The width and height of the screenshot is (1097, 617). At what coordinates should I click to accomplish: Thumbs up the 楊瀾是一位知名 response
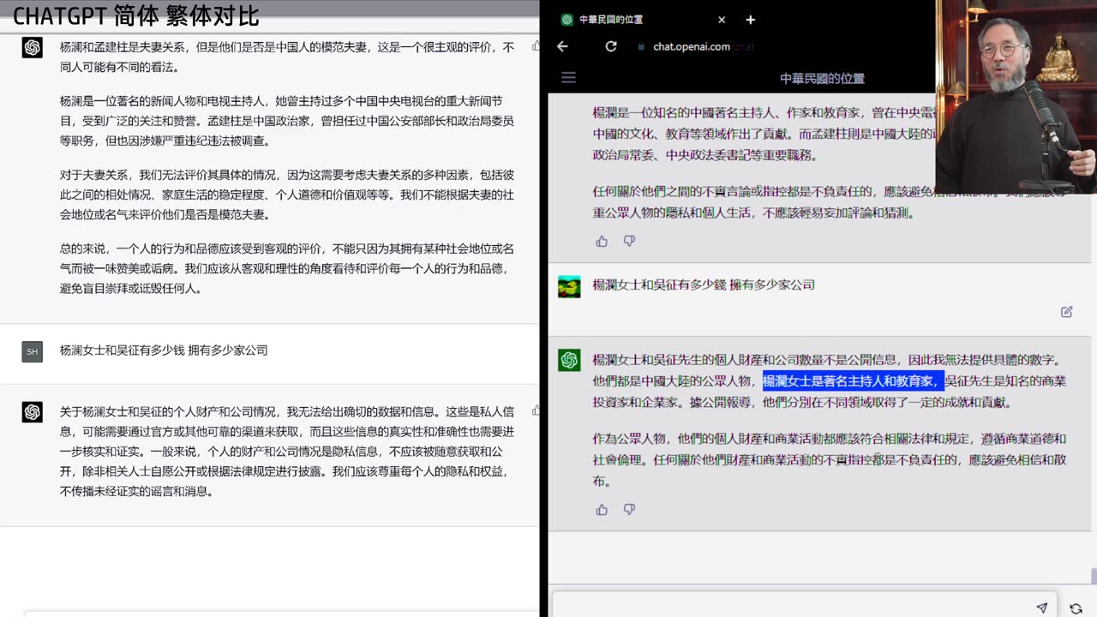pos(602,242)
